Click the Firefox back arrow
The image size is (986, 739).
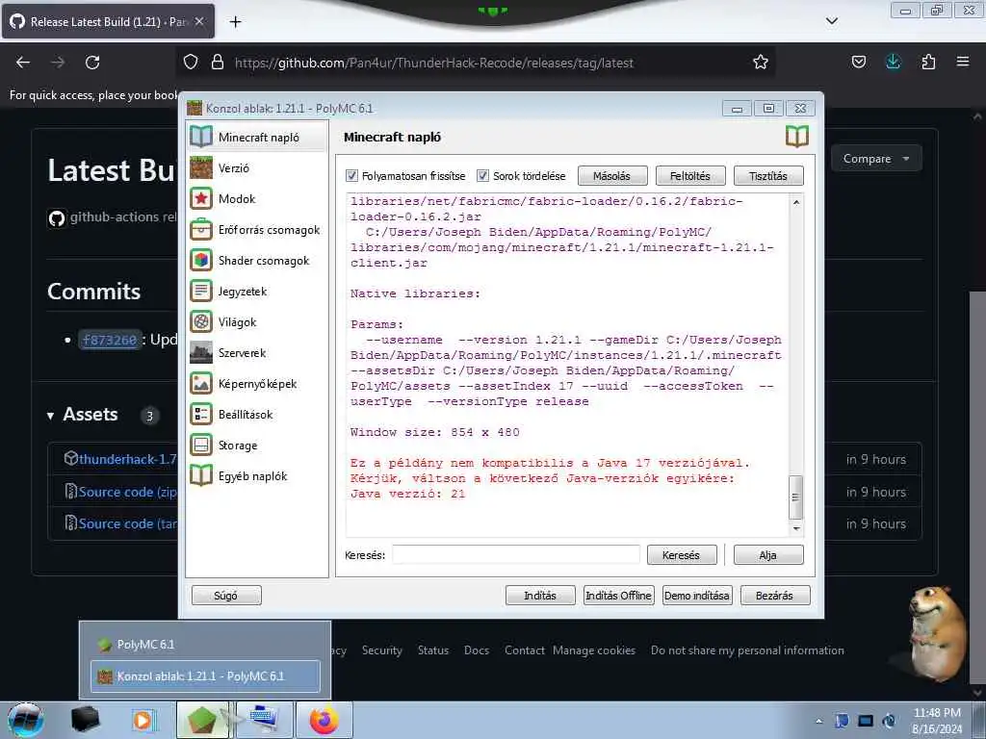23,63
